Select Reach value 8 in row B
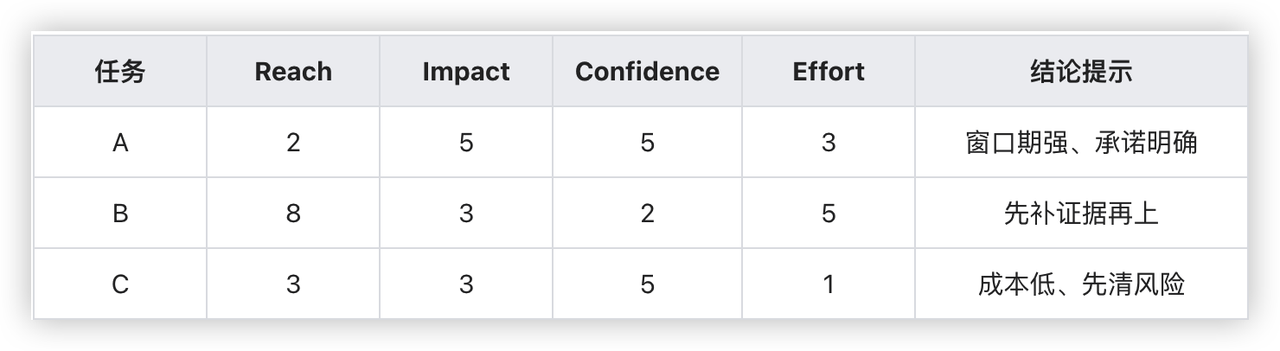This screenshot has height=351, width=1280. (x=293, y=214)
